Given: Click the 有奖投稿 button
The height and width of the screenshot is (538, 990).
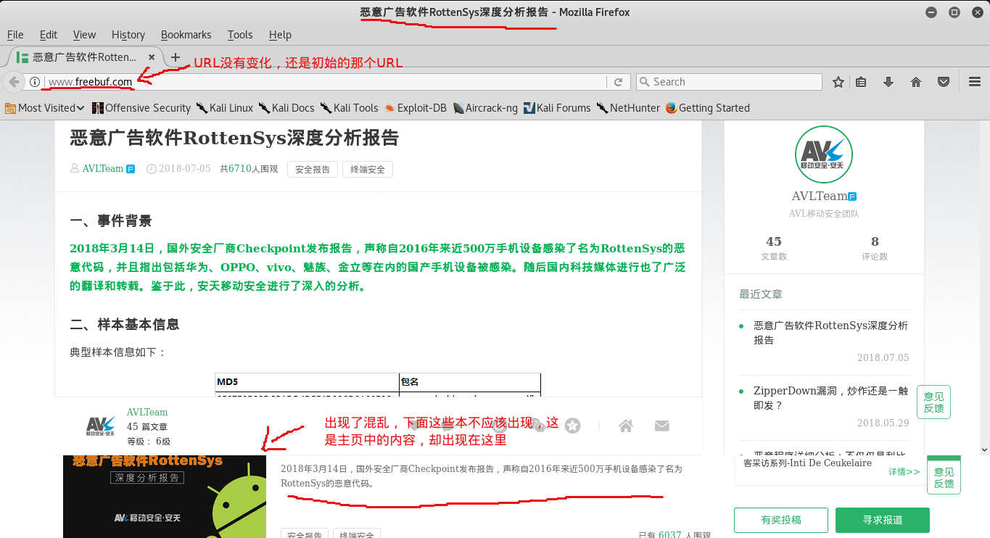Looking at the screenshot, I should [x=781, y=520].
